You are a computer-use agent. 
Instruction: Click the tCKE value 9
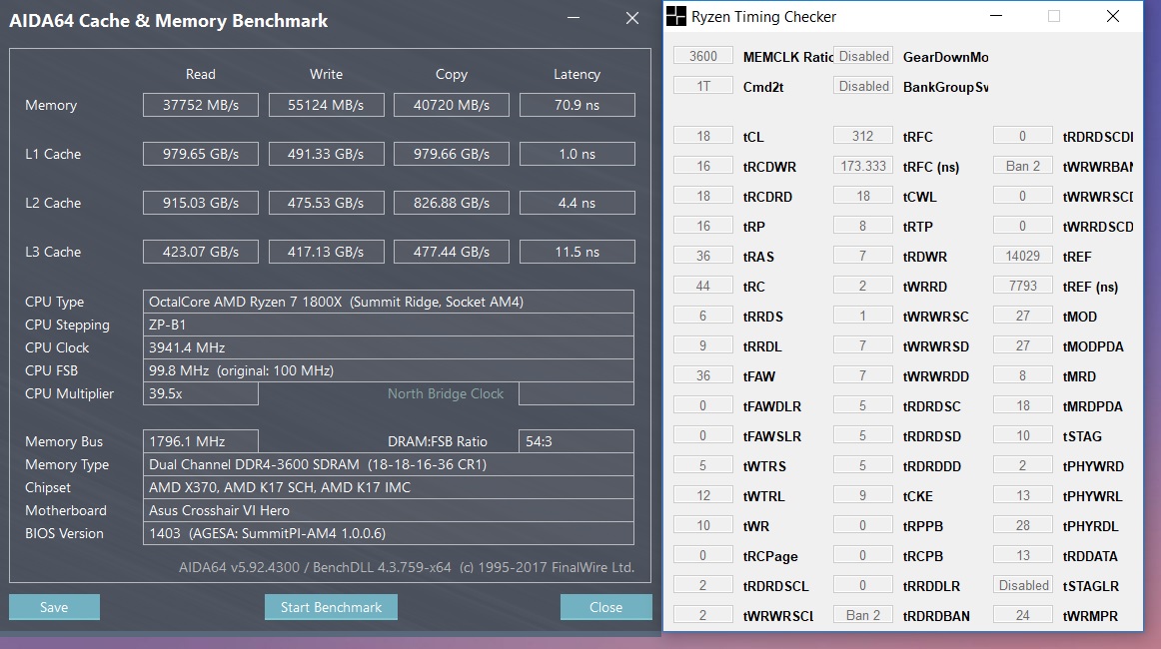click(862, 496)
